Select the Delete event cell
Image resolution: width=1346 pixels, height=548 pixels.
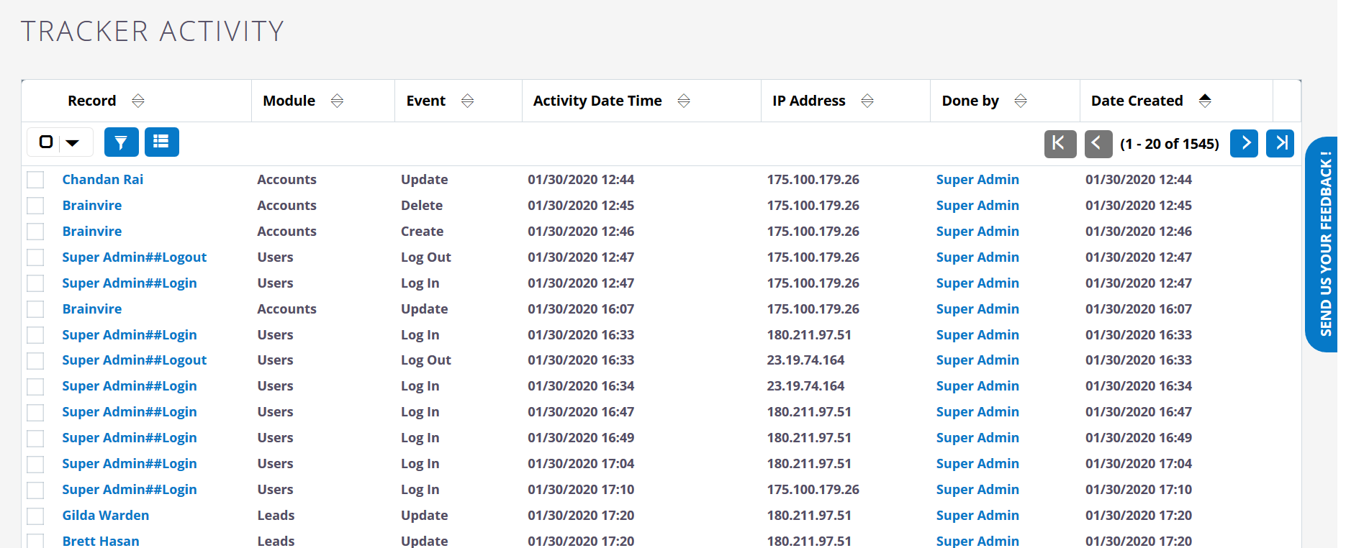(422, 206)
